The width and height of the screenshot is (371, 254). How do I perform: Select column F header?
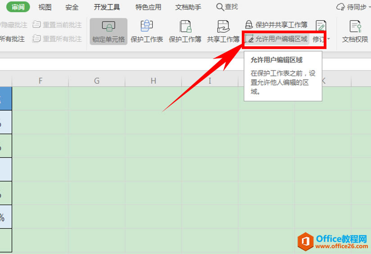pyautogui.click(x=41, y=81)
